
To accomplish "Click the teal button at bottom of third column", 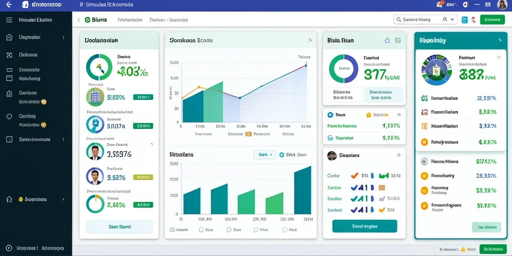I will 364,226.
